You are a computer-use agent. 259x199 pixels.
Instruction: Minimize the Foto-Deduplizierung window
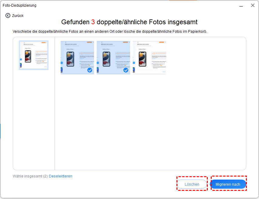coord(241,5)
